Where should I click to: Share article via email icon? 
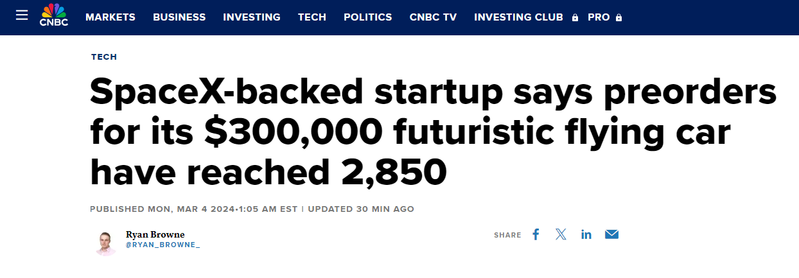(611, 234)
